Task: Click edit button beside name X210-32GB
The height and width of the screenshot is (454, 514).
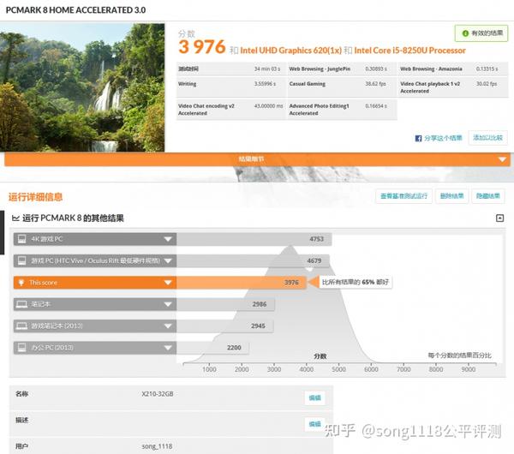Action: [x=314, y=398]
